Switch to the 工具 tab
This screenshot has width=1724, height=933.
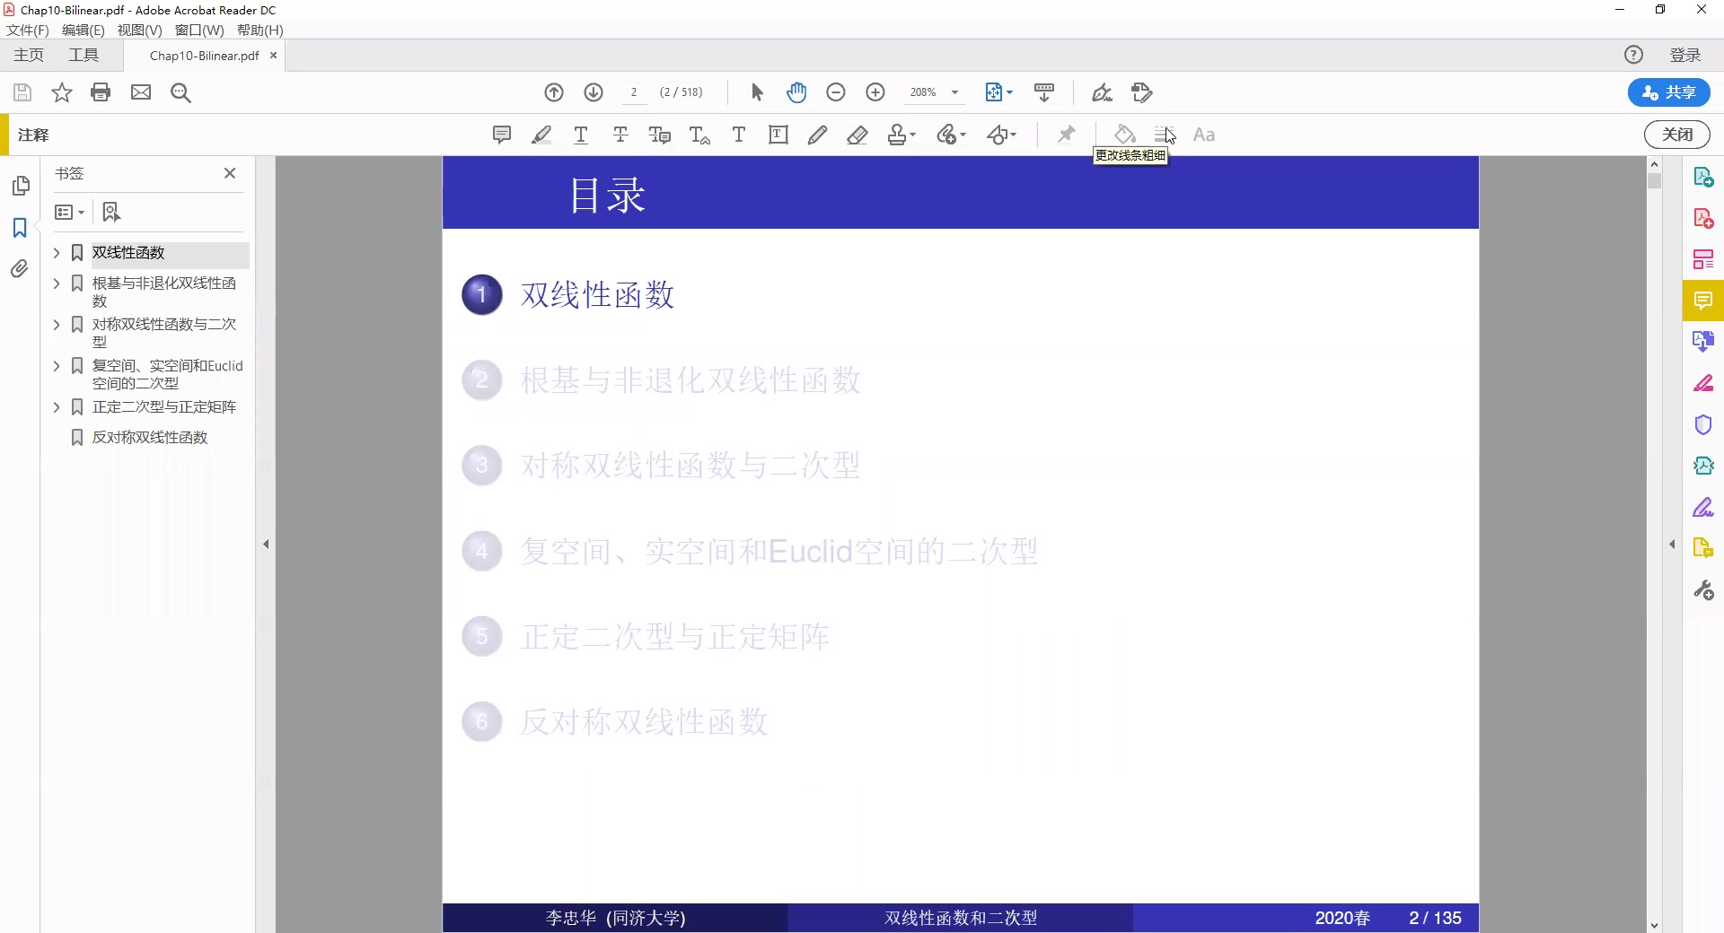pyautogui.click(x=84, y=56)
